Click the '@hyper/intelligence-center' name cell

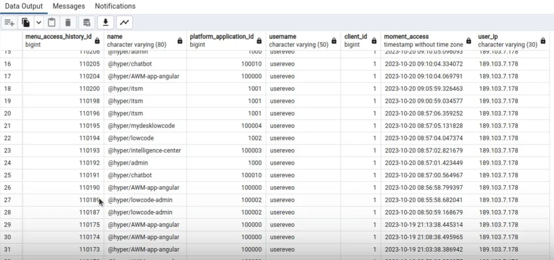point(145,150)
